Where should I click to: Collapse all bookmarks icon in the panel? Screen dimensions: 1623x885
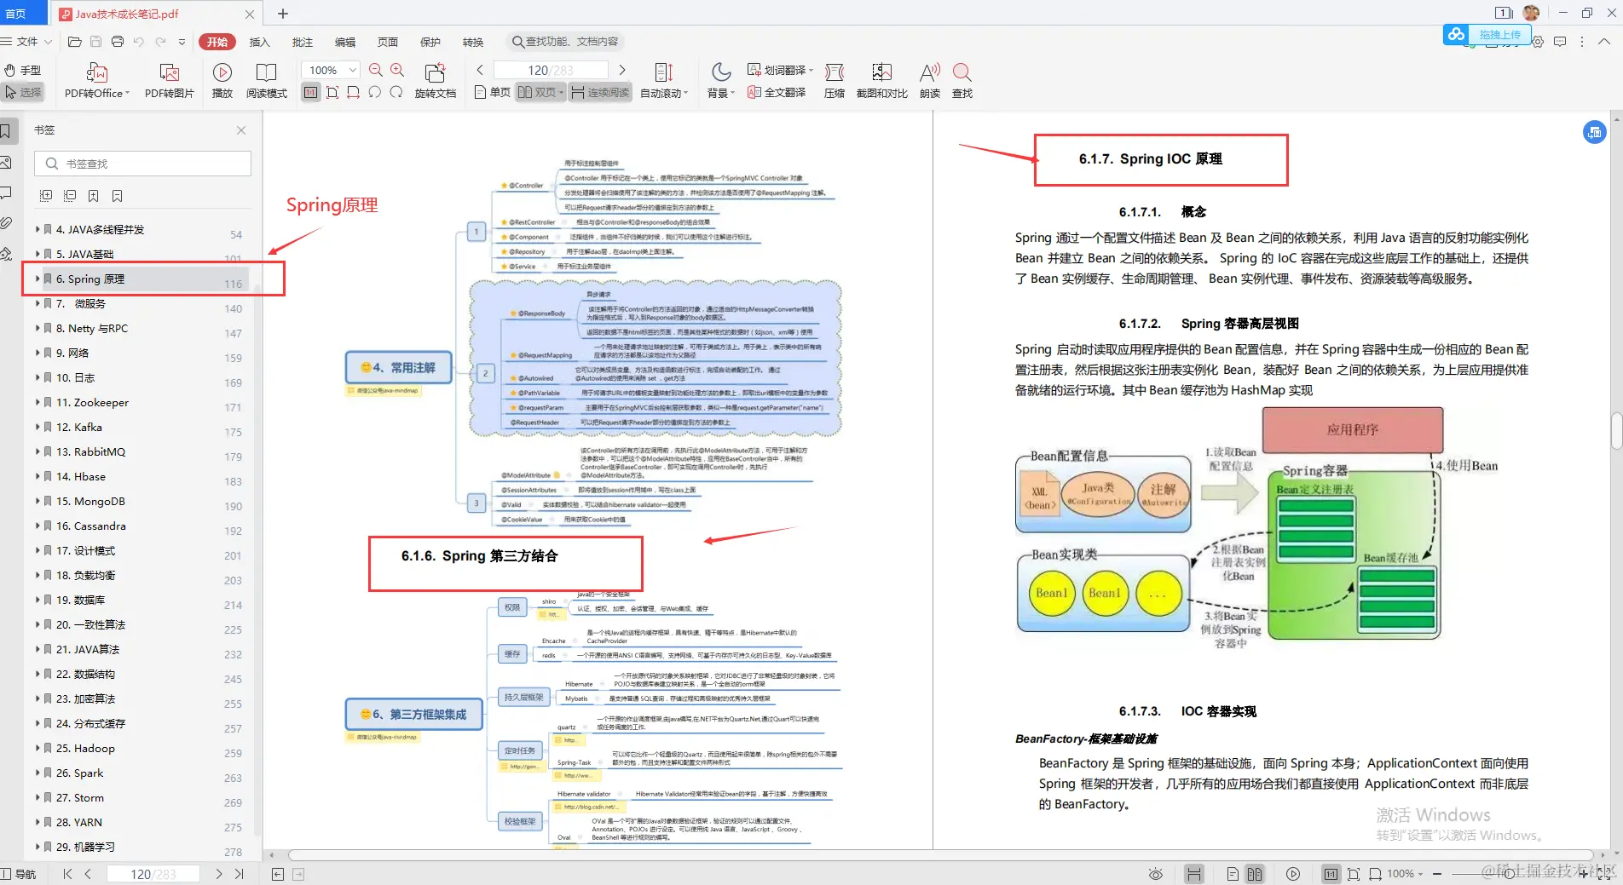(x=70, y=196)
